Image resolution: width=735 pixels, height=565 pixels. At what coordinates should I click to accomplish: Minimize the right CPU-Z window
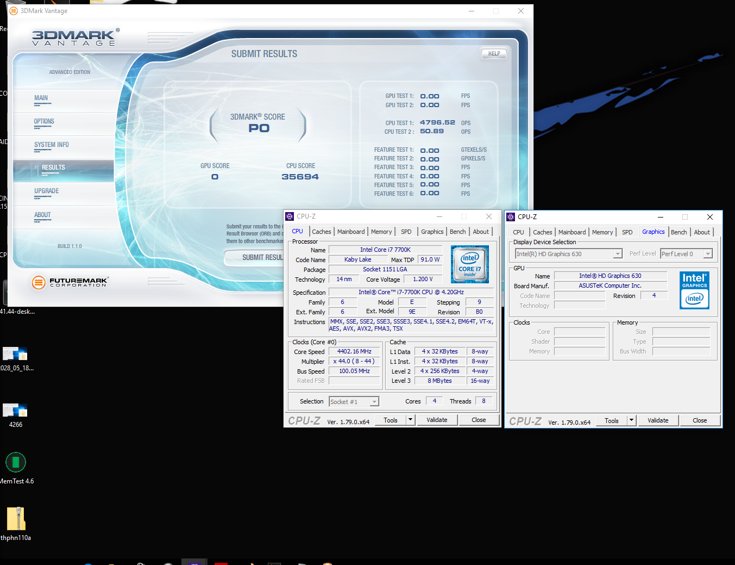click(660, 217)
